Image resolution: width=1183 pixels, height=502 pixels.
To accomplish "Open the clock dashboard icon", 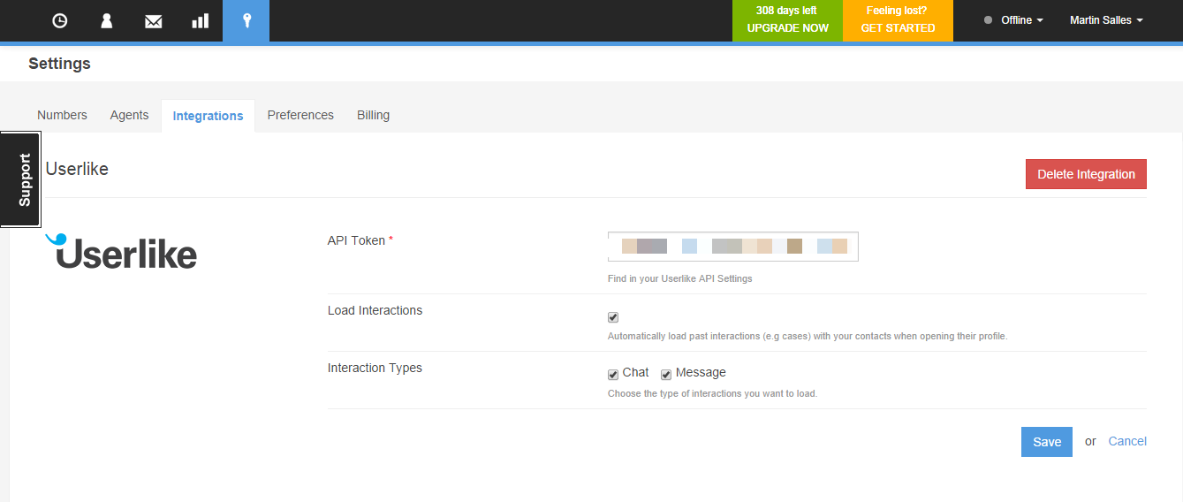I will (60, 20).
